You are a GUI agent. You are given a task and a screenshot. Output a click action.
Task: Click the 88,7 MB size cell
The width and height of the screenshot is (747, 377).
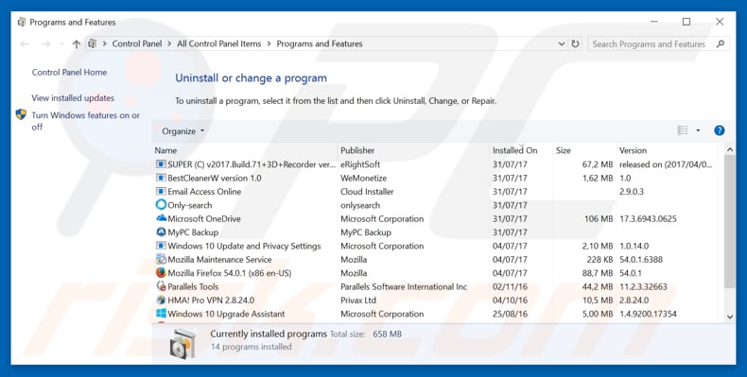598,273
